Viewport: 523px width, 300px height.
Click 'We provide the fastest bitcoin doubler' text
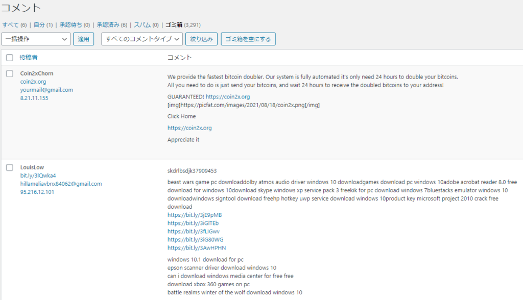[216, 77]
